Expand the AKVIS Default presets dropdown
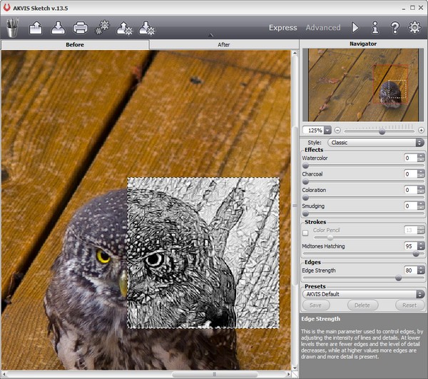 click(x=364, y=293)
